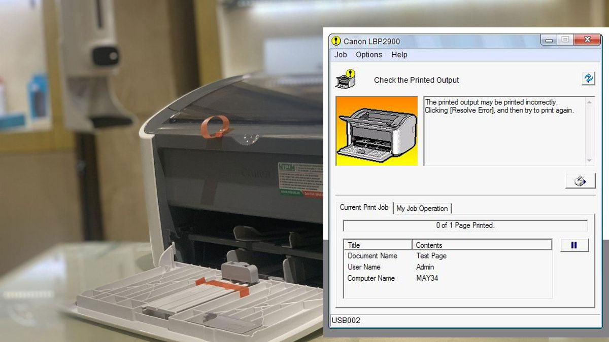609x342 pixels.
Task: Click the Admin value
Action: click(425, 267)
